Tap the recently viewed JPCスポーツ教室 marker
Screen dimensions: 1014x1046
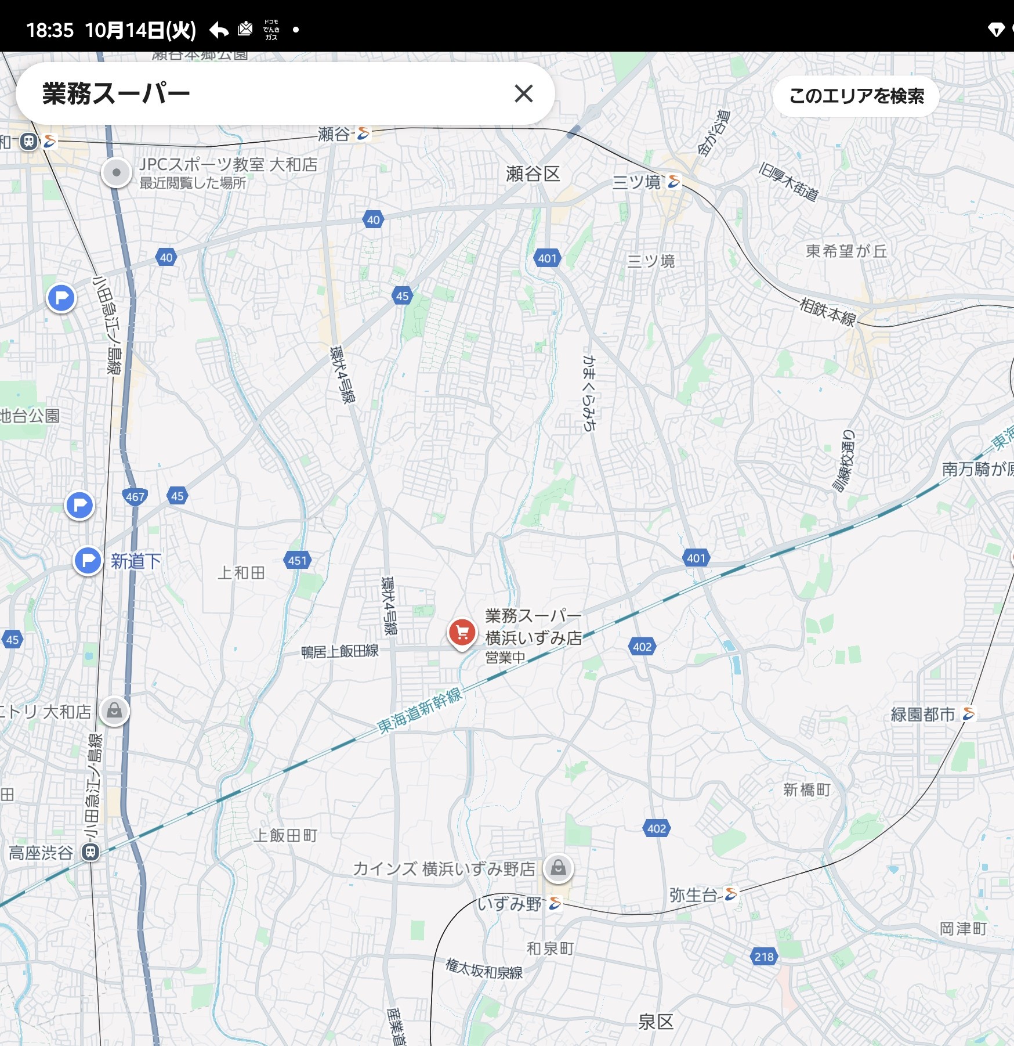pos(117,172)
